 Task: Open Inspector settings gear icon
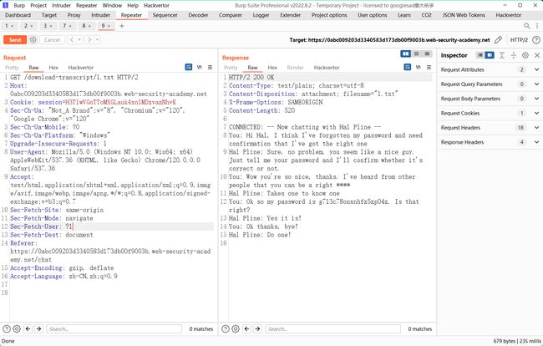pyautogui.click(x=525, y=55)
